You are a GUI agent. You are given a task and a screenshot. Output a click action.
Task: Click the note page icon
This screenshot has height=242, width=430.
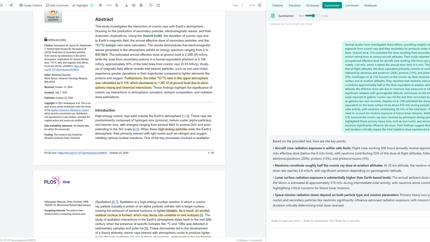click(158, 5)
